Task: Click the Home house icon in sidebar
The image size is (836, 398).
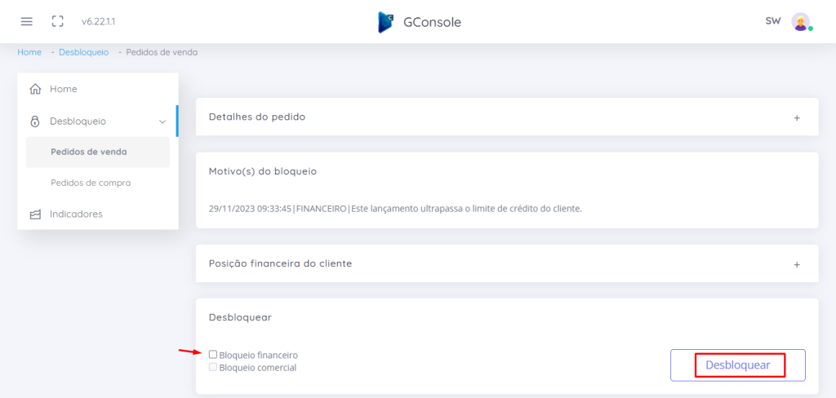Action: point(35,89)
